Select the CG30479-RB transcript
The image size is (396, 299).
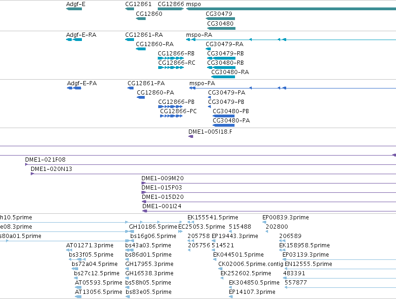(x=221, y=58)
